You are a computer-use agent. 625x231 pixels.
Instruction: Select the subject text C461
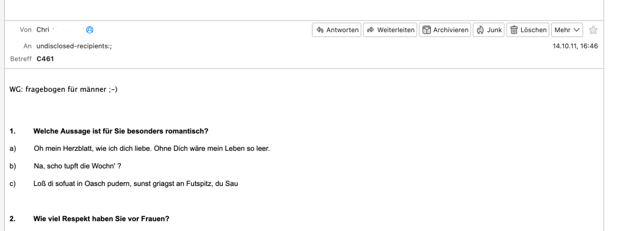(45, 59)
